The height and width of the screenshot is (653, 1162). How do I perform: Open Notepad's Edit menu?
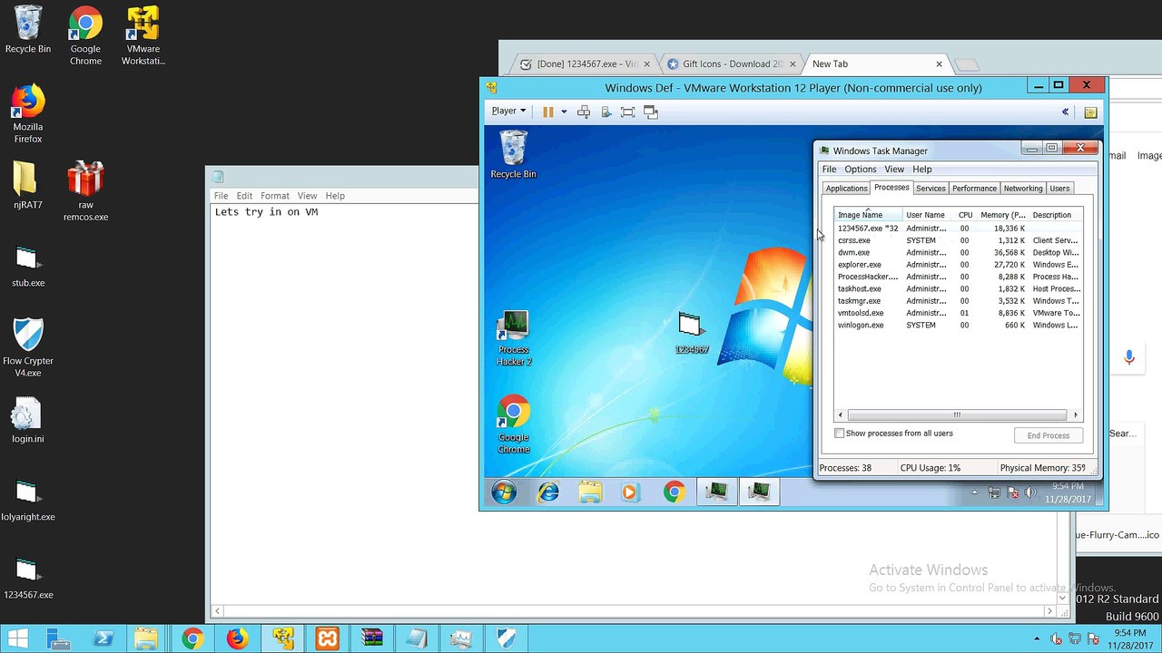pyautogui.click(x=244, y=196)
